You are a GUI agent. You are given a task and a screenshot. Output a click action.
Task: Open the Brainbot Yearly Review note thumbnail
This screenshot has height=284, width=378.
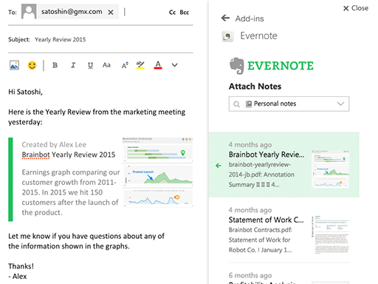click(x=330, y=169)
